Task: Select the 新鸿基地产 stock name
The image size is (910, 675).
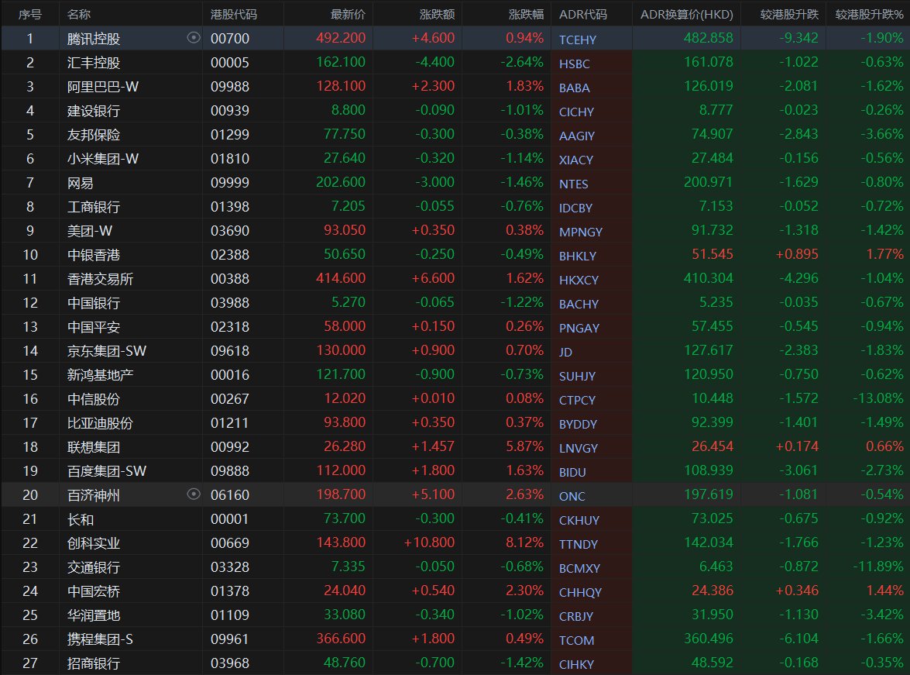Action: point(100,374)
